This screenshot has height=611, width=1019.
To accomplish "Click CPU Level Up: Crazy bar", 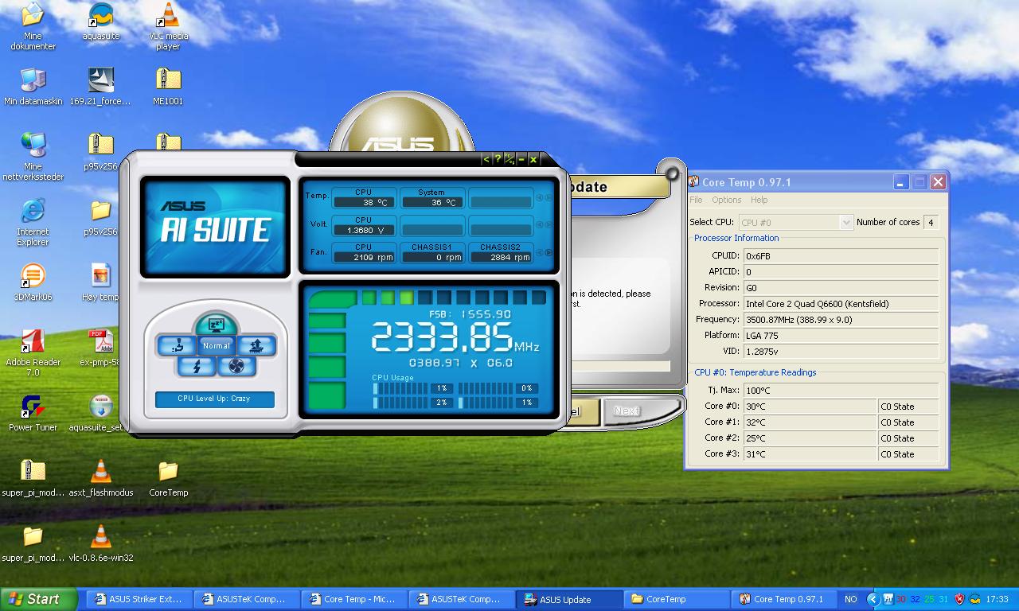I will (214, 399).
